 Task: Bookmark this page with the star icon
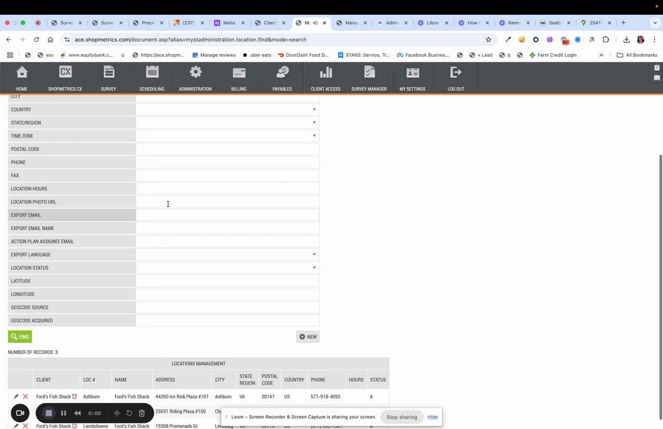click(x=488, y=39)
